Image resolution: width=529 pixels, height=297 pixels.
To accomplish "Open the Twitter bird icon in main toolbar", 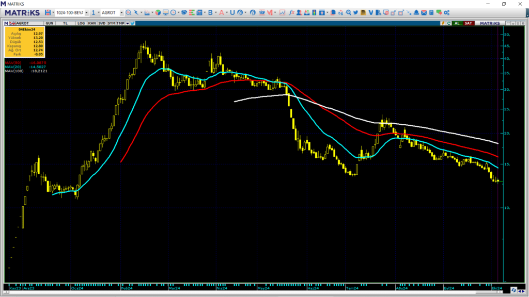I will (355, 12).
